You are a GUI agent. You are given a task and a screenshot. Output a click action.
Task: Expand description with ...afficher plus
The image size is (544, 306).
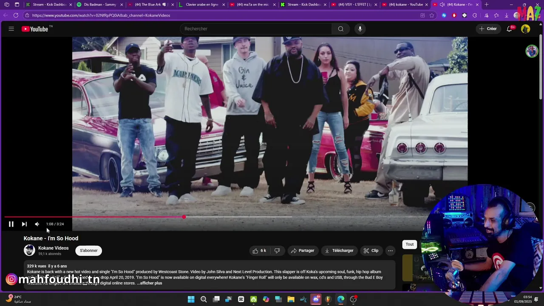pos(150,283)
